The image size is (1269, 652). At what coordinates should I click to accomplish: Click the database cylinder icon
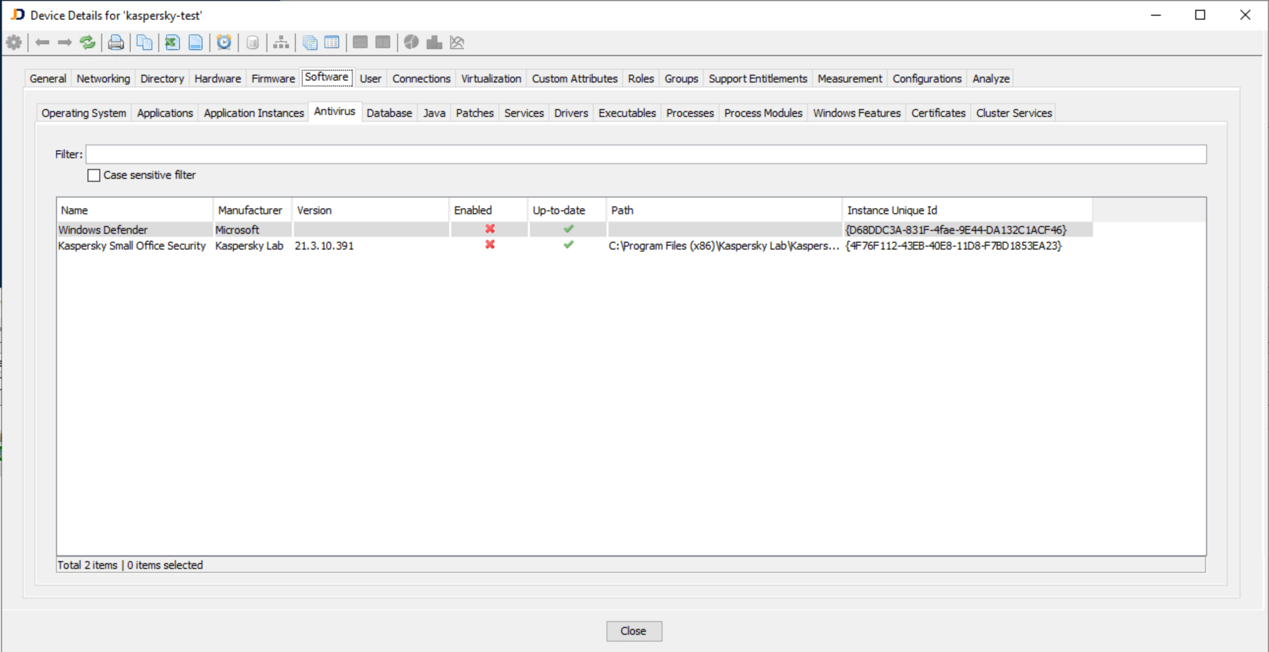[252, 42]
